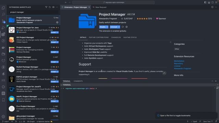Click the Uninstall button
219x123 pixels.
tap(114, 27)
